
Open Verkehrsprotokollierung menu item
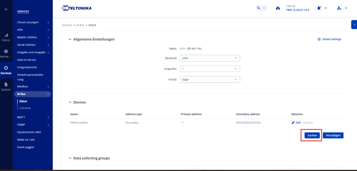[30, 77]
